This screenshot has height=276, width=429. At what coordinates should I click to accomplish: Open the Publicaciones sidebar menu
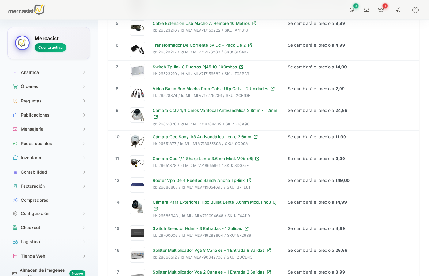point(35,115)
